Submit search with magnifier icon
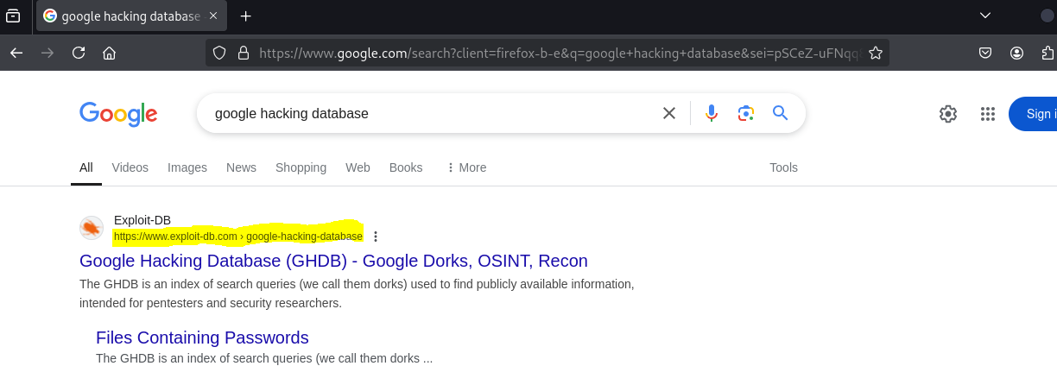Image resolution: width=1057 pixels, height=366 pixels. [780, 113]
